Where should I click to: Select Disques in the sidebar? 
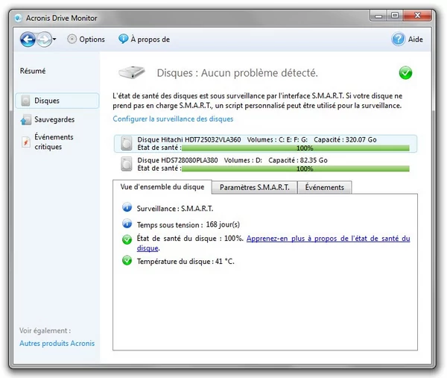(57, 101)
